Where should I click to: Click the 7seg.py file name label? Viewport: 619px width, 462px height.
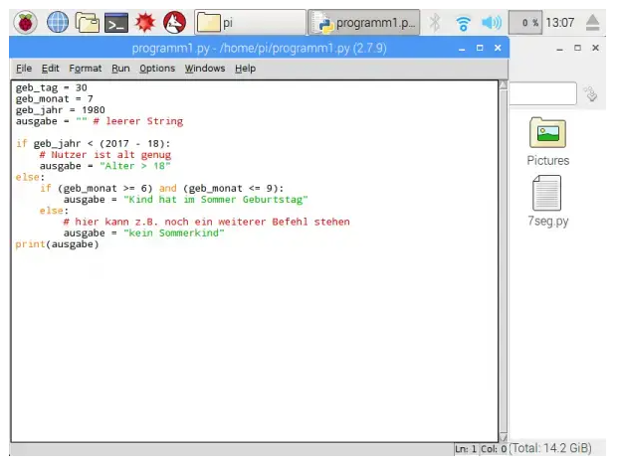(548, 222)
